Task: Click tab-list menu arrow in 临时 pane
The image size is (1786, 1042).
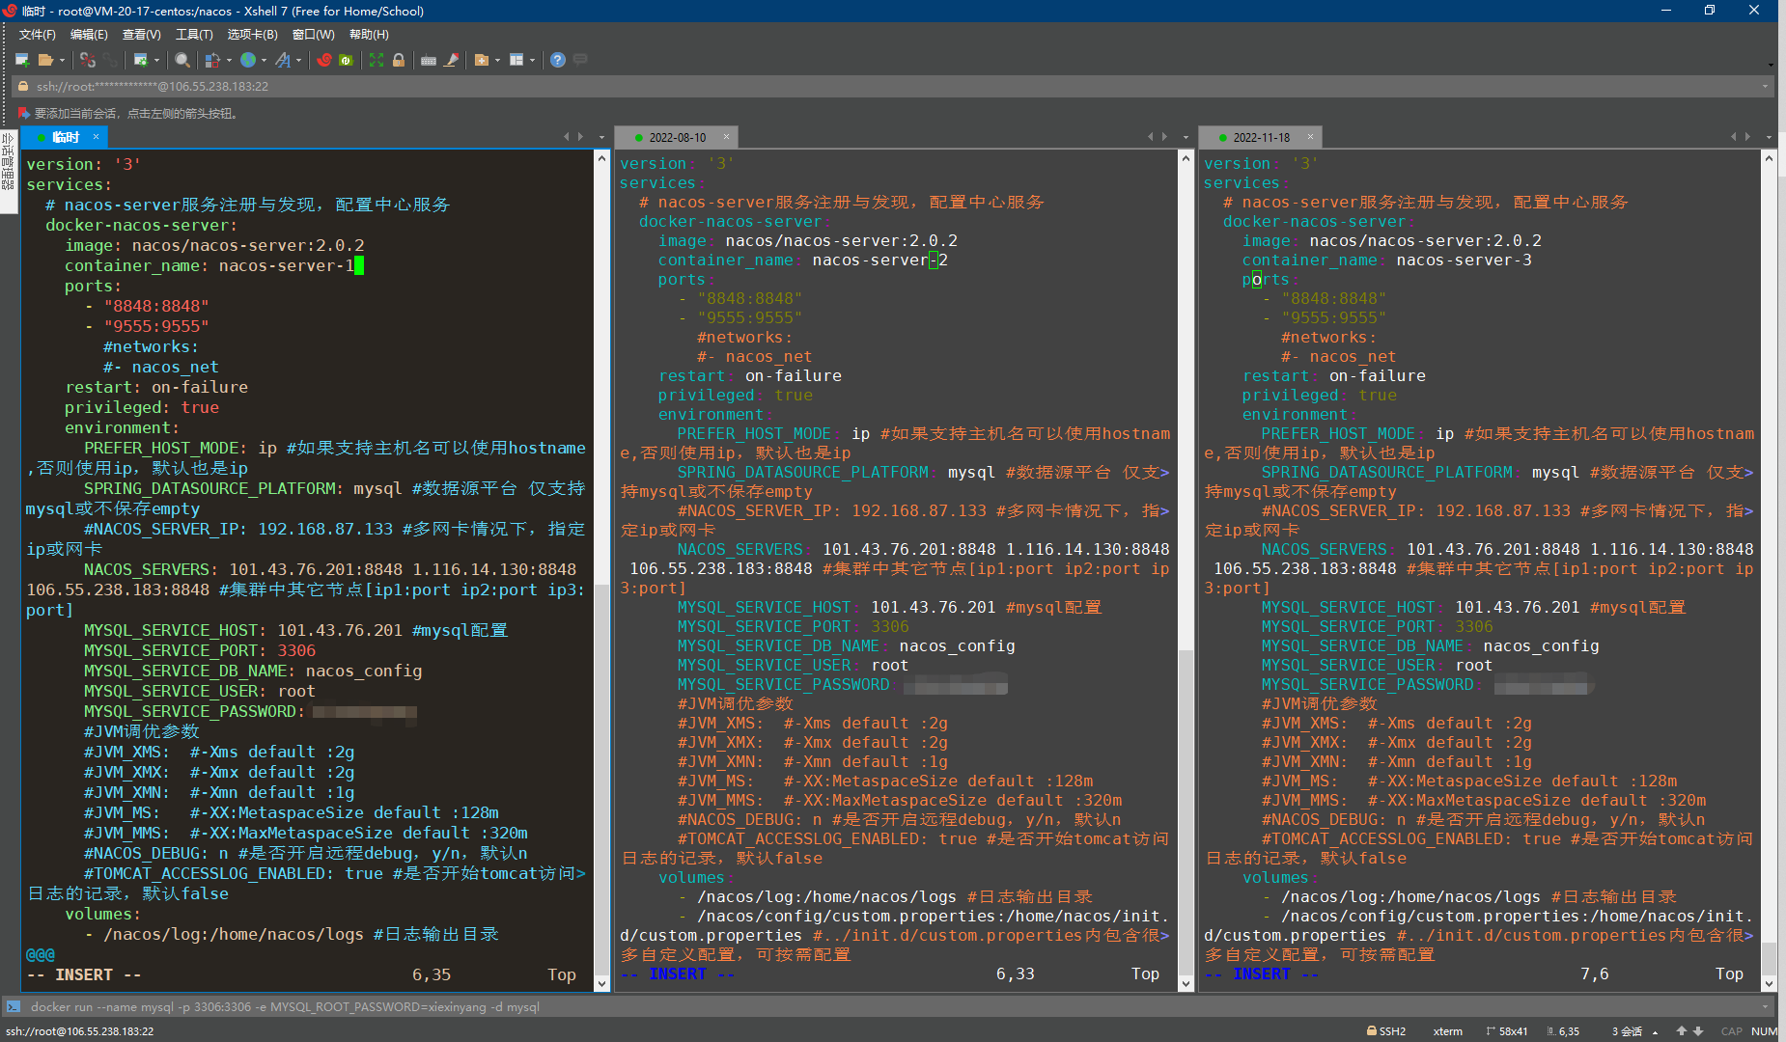Action: point(601,137)
